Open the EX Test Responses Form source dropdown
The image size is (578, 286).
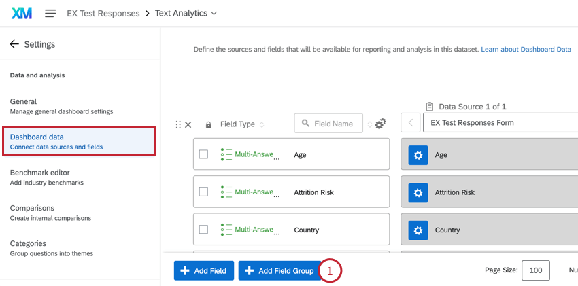coord(500,123)
